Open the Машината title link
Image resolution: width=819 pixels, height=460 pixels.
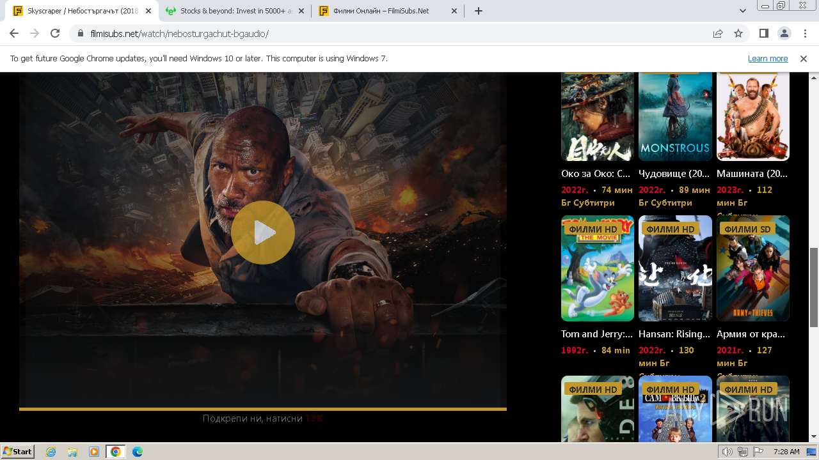coord(752,174)
